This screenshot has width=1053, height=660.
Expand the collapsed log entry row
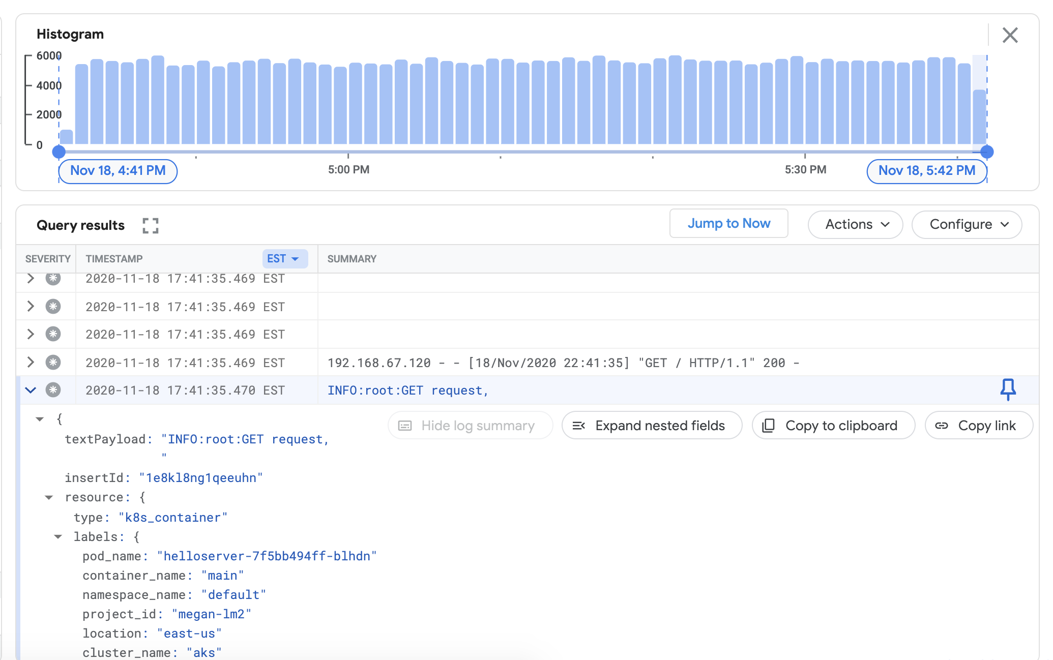point(31,278)
